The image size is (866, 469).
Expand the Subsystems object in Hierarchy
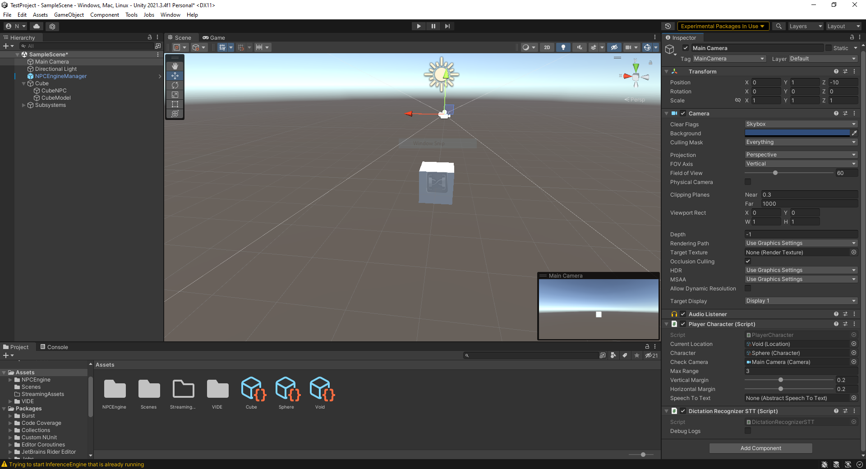[24, 105]
